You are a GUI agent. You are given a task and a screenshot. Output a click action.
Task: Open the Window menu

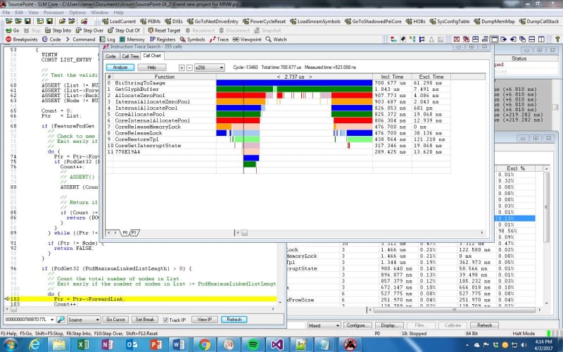pyautogui.click(x=99, y=12)
